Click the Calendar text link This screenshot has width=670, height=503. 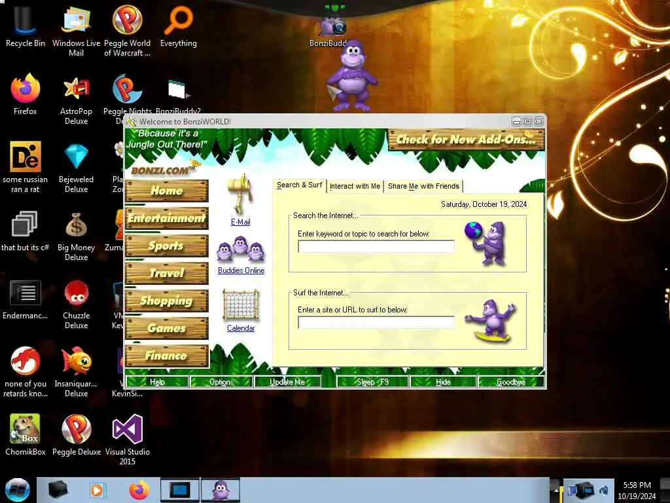coord(241,328)
